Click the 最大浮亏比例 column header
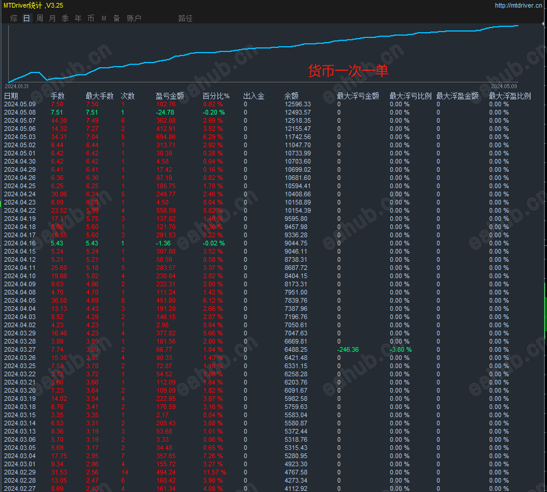547x492 pixels. click(x=411, y=96)
